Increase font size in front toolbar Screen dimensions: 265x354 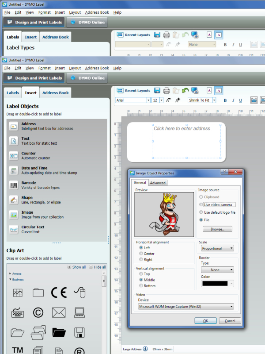178,100
